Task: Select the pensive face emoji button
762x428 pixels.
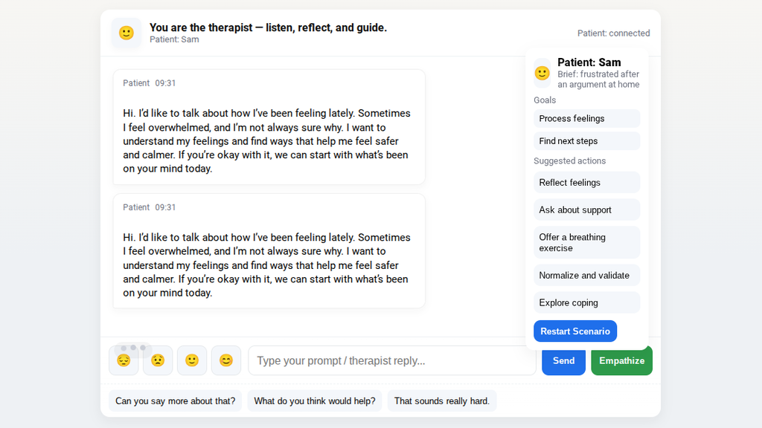Action: coord(124,360)
